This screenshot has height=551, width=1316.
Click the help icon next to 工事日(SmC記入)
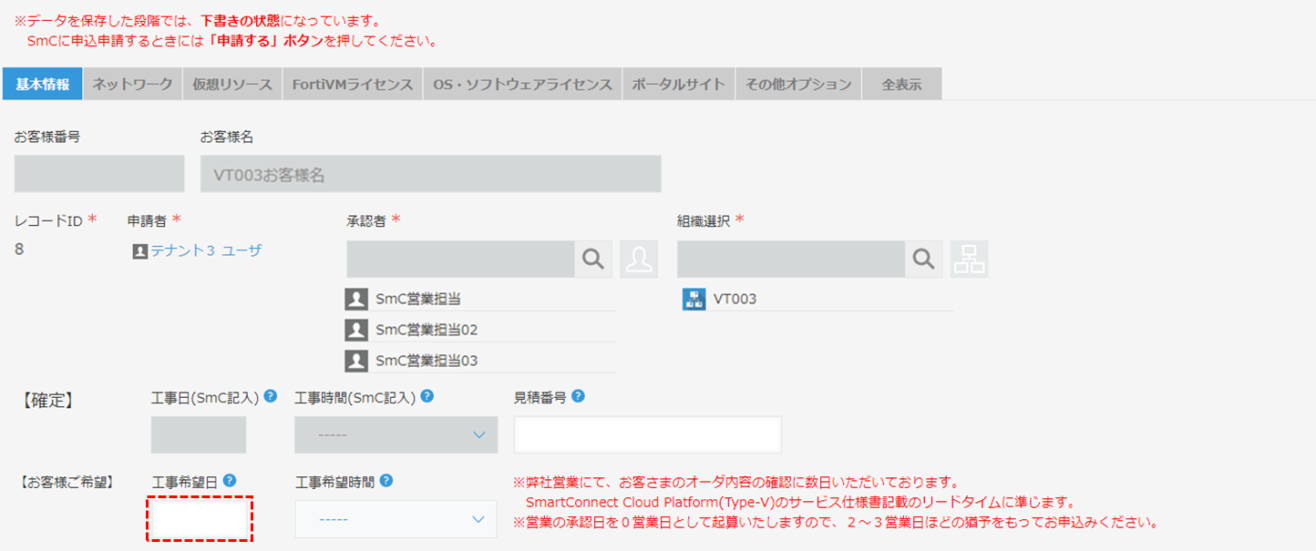pyautogui.click(x=271, y=397)
